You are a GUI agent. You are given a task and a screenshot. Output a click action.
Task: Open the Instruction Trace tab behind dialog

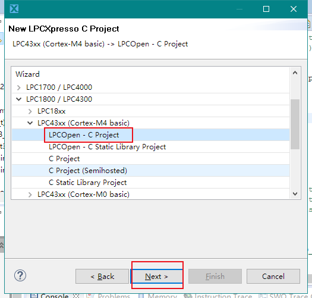218,296
